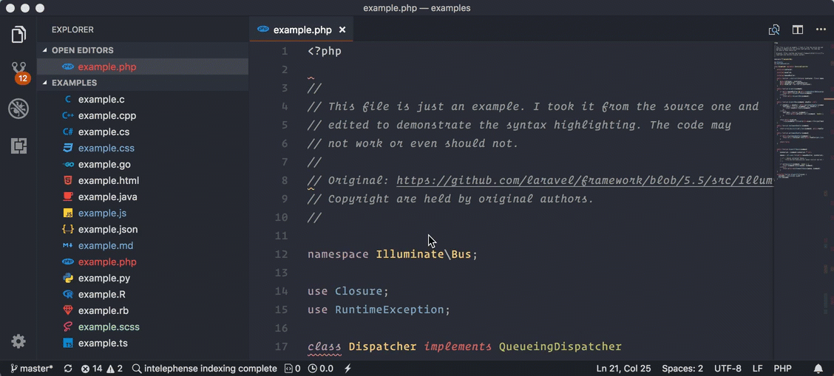Open example.ts file
The image size is (834, 376).
tap(143, 343)
